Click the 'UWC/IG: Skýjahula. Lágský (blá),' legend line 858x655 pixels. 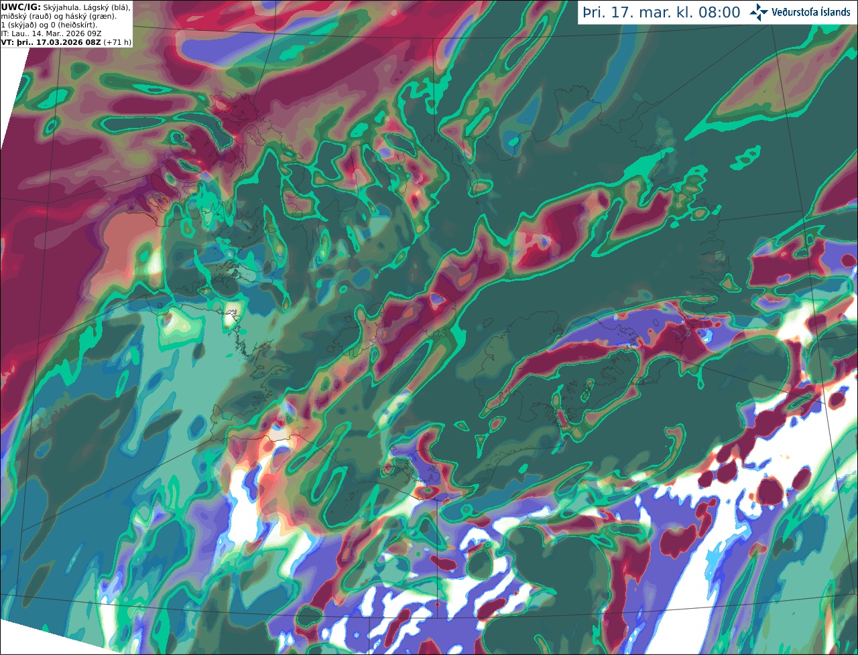click(66, 7)
